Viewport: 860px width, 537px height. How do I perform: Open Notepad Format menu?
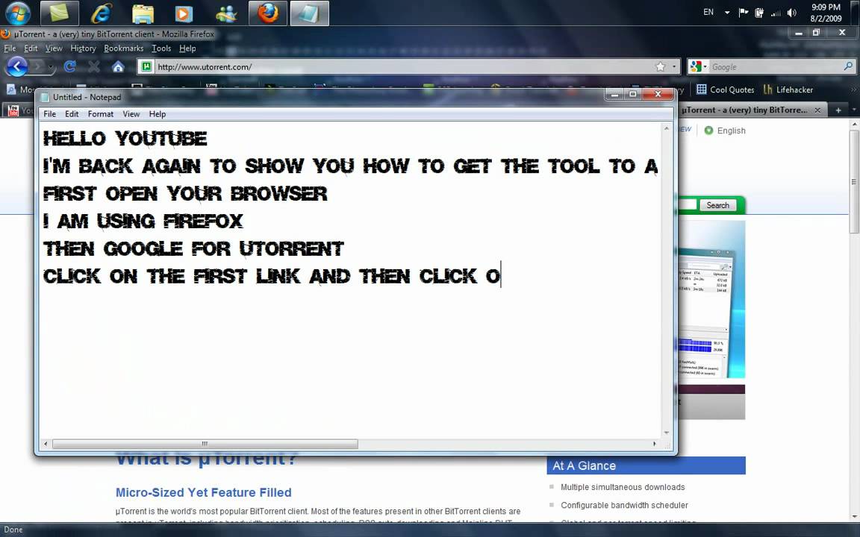[x=100, y=114]
